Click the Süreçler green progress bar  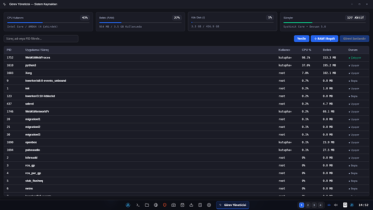[x=324, y=23]
